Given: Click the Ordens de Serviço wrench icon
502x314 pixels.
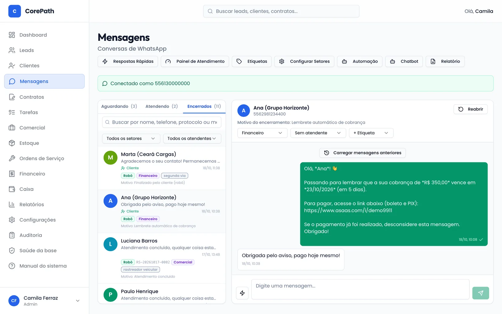Looking at the screenshot, I should pos(12,159).
